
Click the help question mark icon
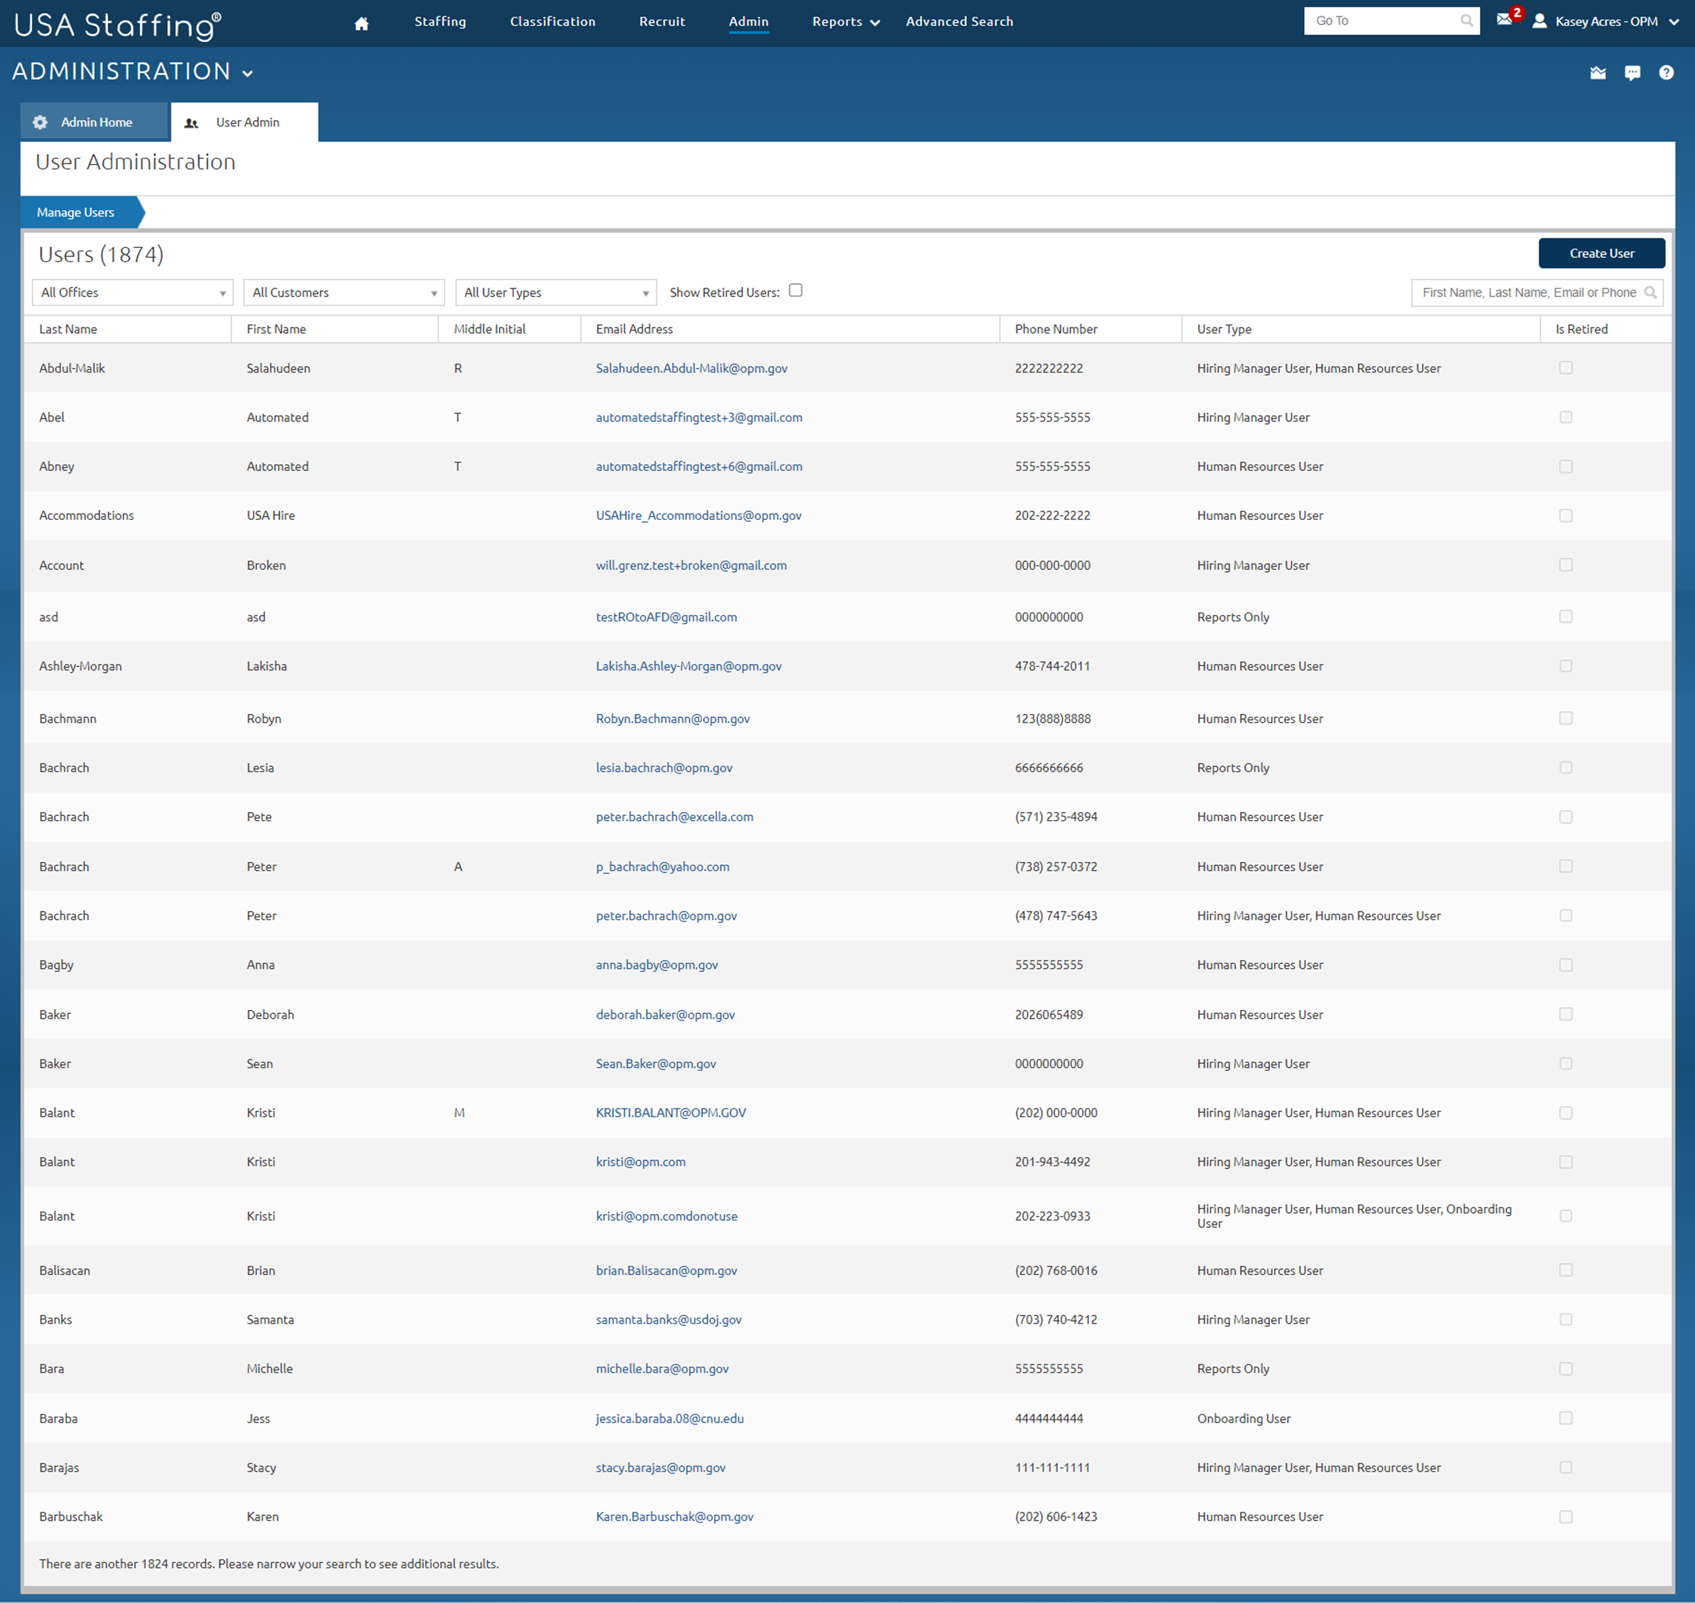(x=1667, y=73)
